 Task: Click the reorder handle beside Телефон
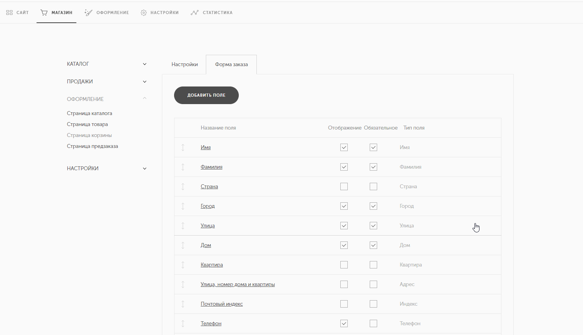(x=183, y=324)
